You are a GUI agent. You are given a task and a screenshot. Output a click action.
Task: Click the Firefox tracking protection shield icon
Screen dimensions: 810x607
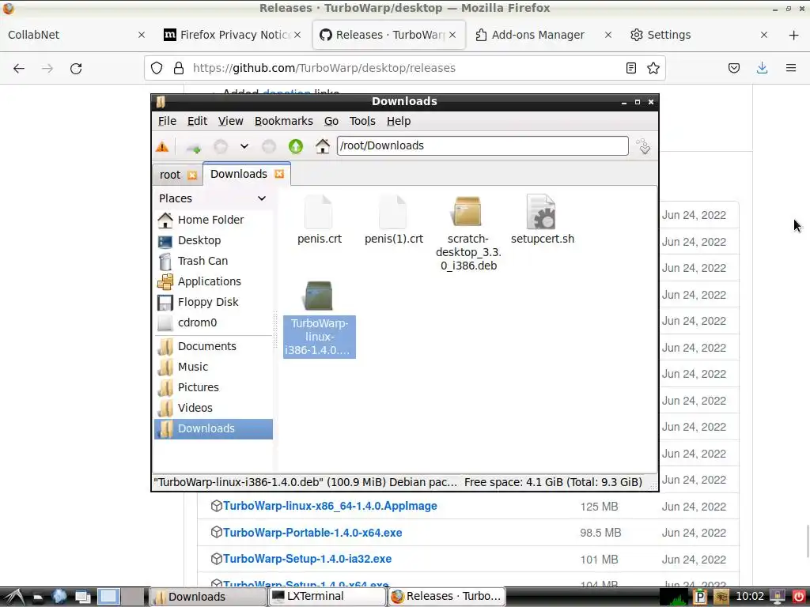[x=157, y=68]
